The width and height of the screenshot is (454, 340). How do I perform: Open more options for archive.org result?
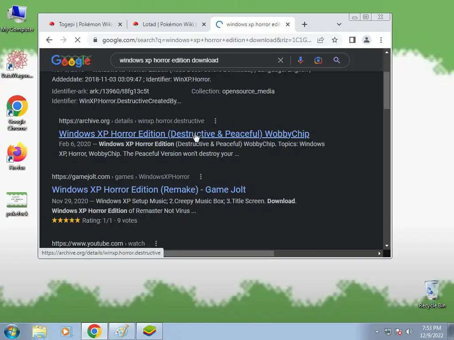tap(215, 121)
